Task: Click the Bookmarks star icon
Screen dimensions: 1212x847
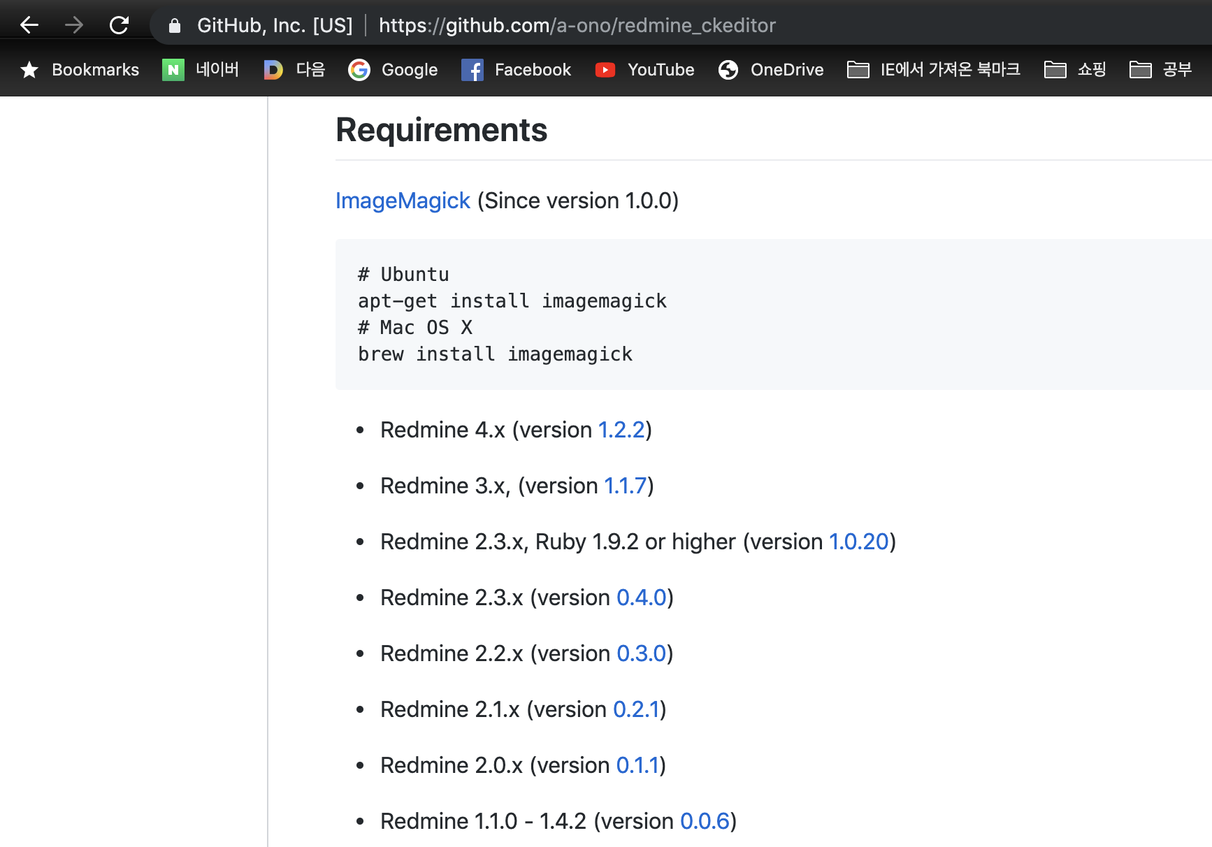Action: (x=29, y=70)
